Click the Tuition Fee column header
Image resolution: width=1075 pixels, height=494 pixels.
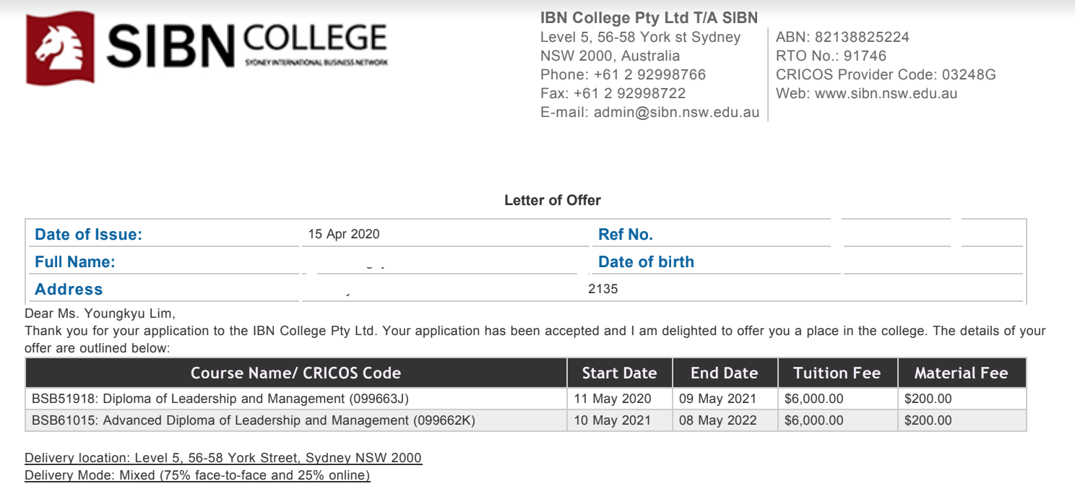tap(837, 373)
